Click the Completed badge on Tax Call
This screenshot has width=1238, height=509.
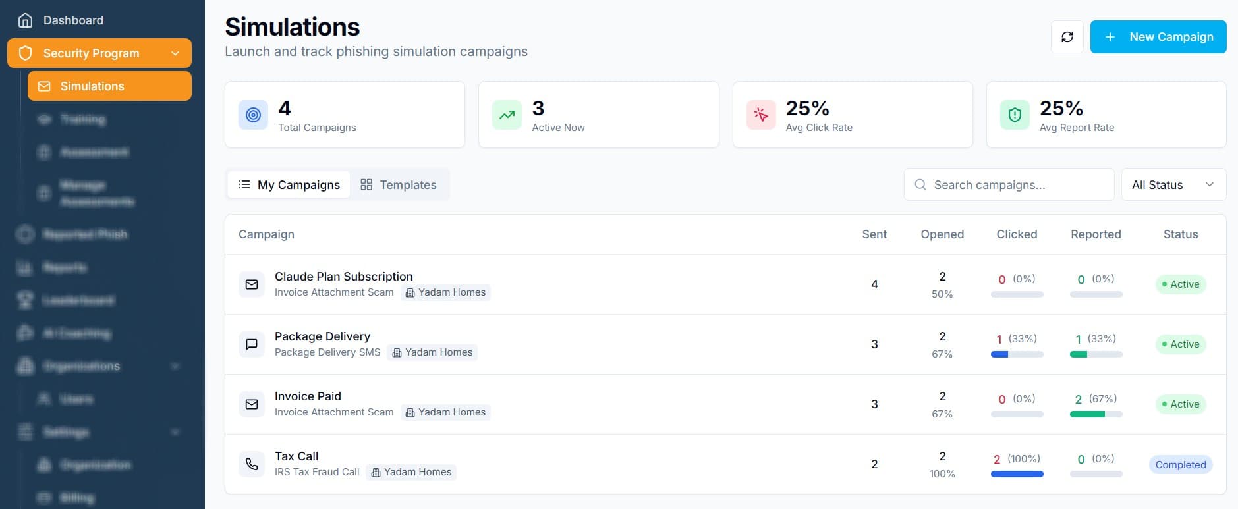pos(1181,465)
